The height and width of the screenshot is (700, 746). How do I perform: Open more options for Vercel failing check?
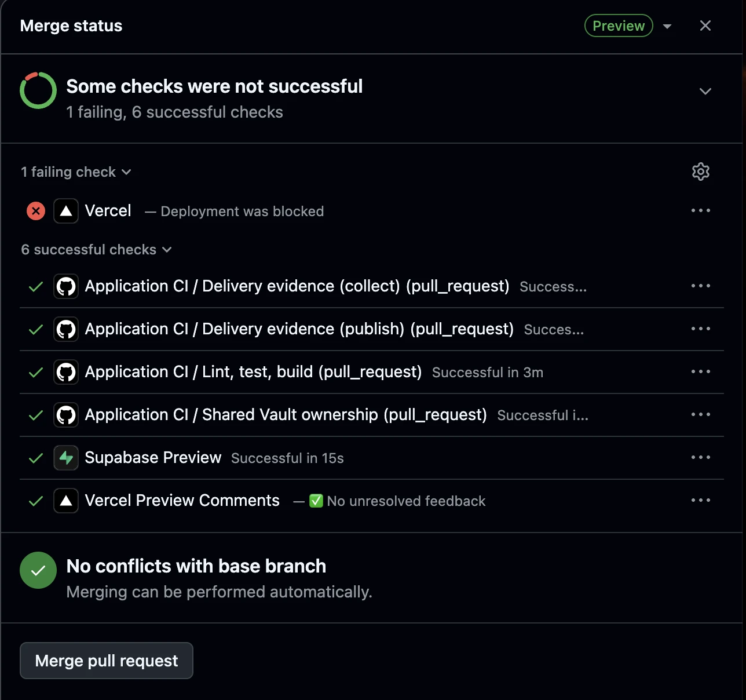coord(701,210)
